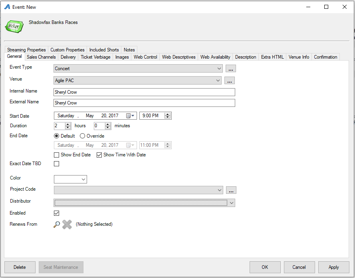Open the Web Descriptives tab

178,57
